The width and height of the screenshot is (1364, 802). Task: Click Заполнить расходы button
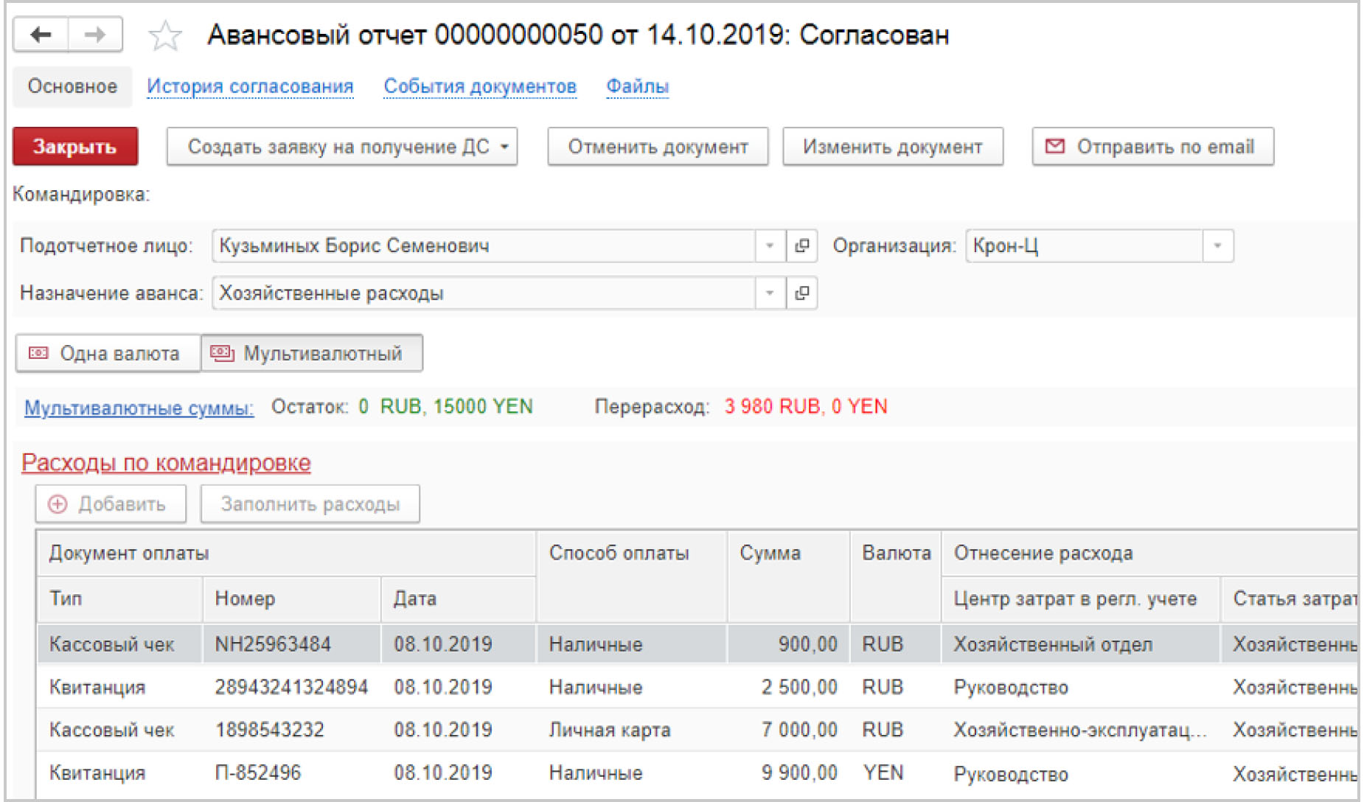(x=310, y=504)
